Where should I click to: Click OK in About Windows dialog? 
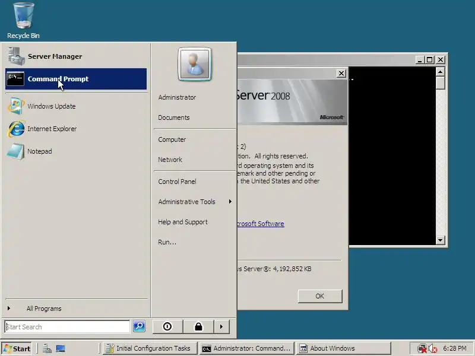coord(320,296)
